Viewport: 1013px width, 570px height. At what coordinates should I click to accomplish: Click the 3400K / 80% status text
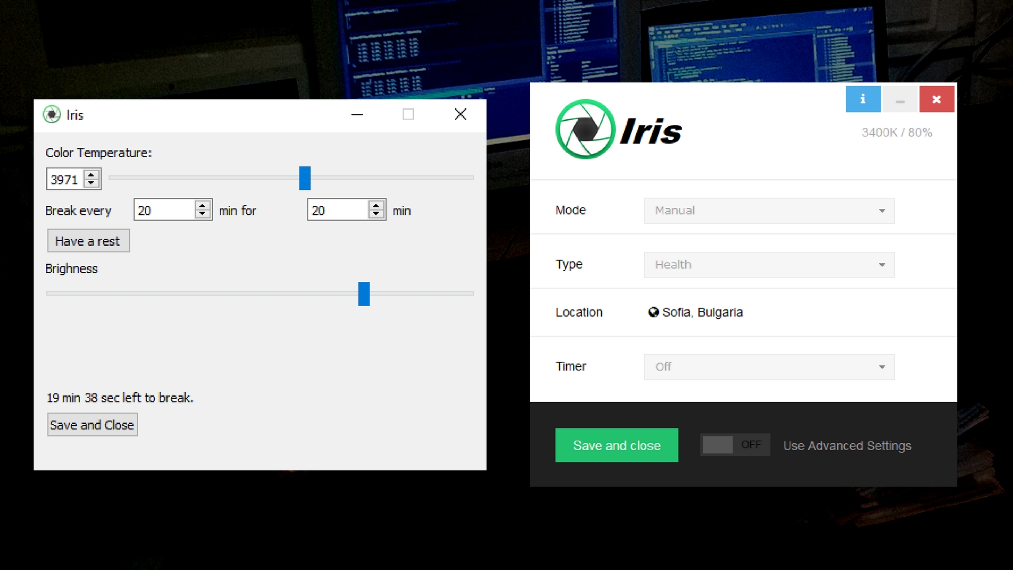pyautogui.click(x=897, y=132)
